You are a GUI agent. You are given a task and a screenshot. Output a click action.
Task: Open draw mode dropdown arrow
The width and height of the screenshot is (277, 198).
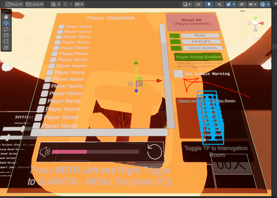190,4
